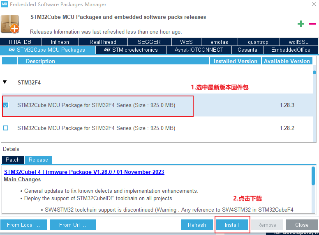
Task: Select the first STM32F4 Series package row text
Action: coord(96,105)
